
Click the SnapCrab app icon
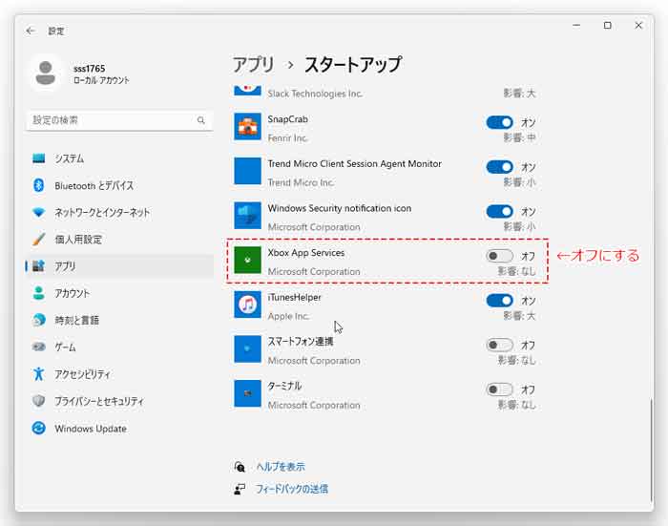[247, 127]
